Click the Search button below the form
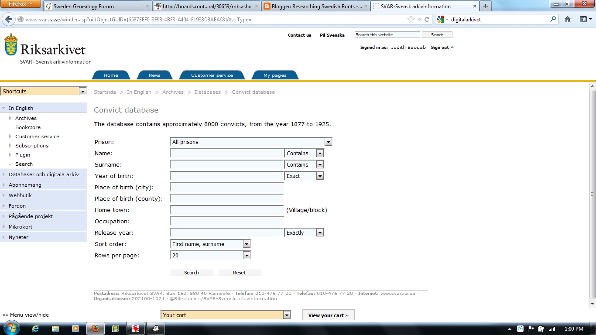This screenshot has width=596, height=335. pyautogui.click(x=191, y=272)
